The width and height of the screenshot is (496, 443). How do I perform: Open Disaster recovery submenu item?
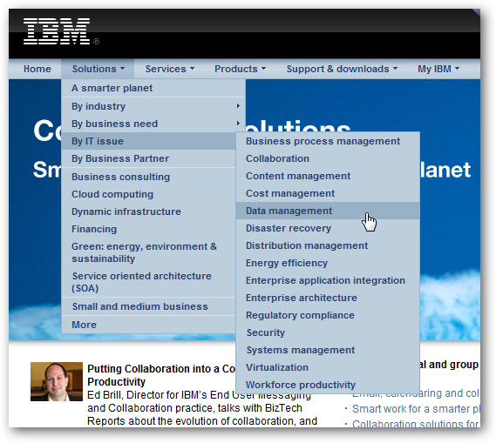tap(328, 228)
